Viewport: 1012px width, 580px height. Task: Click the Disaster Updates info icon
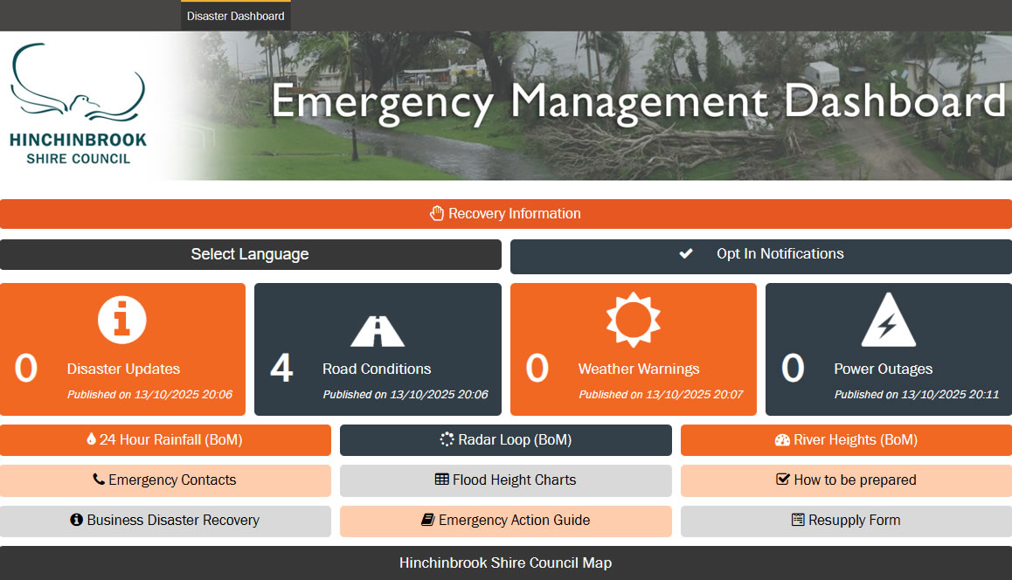click(x=122, y=320)
